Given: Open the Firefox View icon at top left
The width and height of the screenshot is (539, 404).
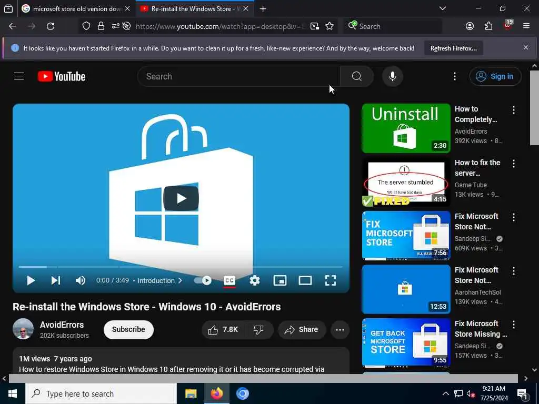Looking at the screenshot, I should click(x=8, y=8).
